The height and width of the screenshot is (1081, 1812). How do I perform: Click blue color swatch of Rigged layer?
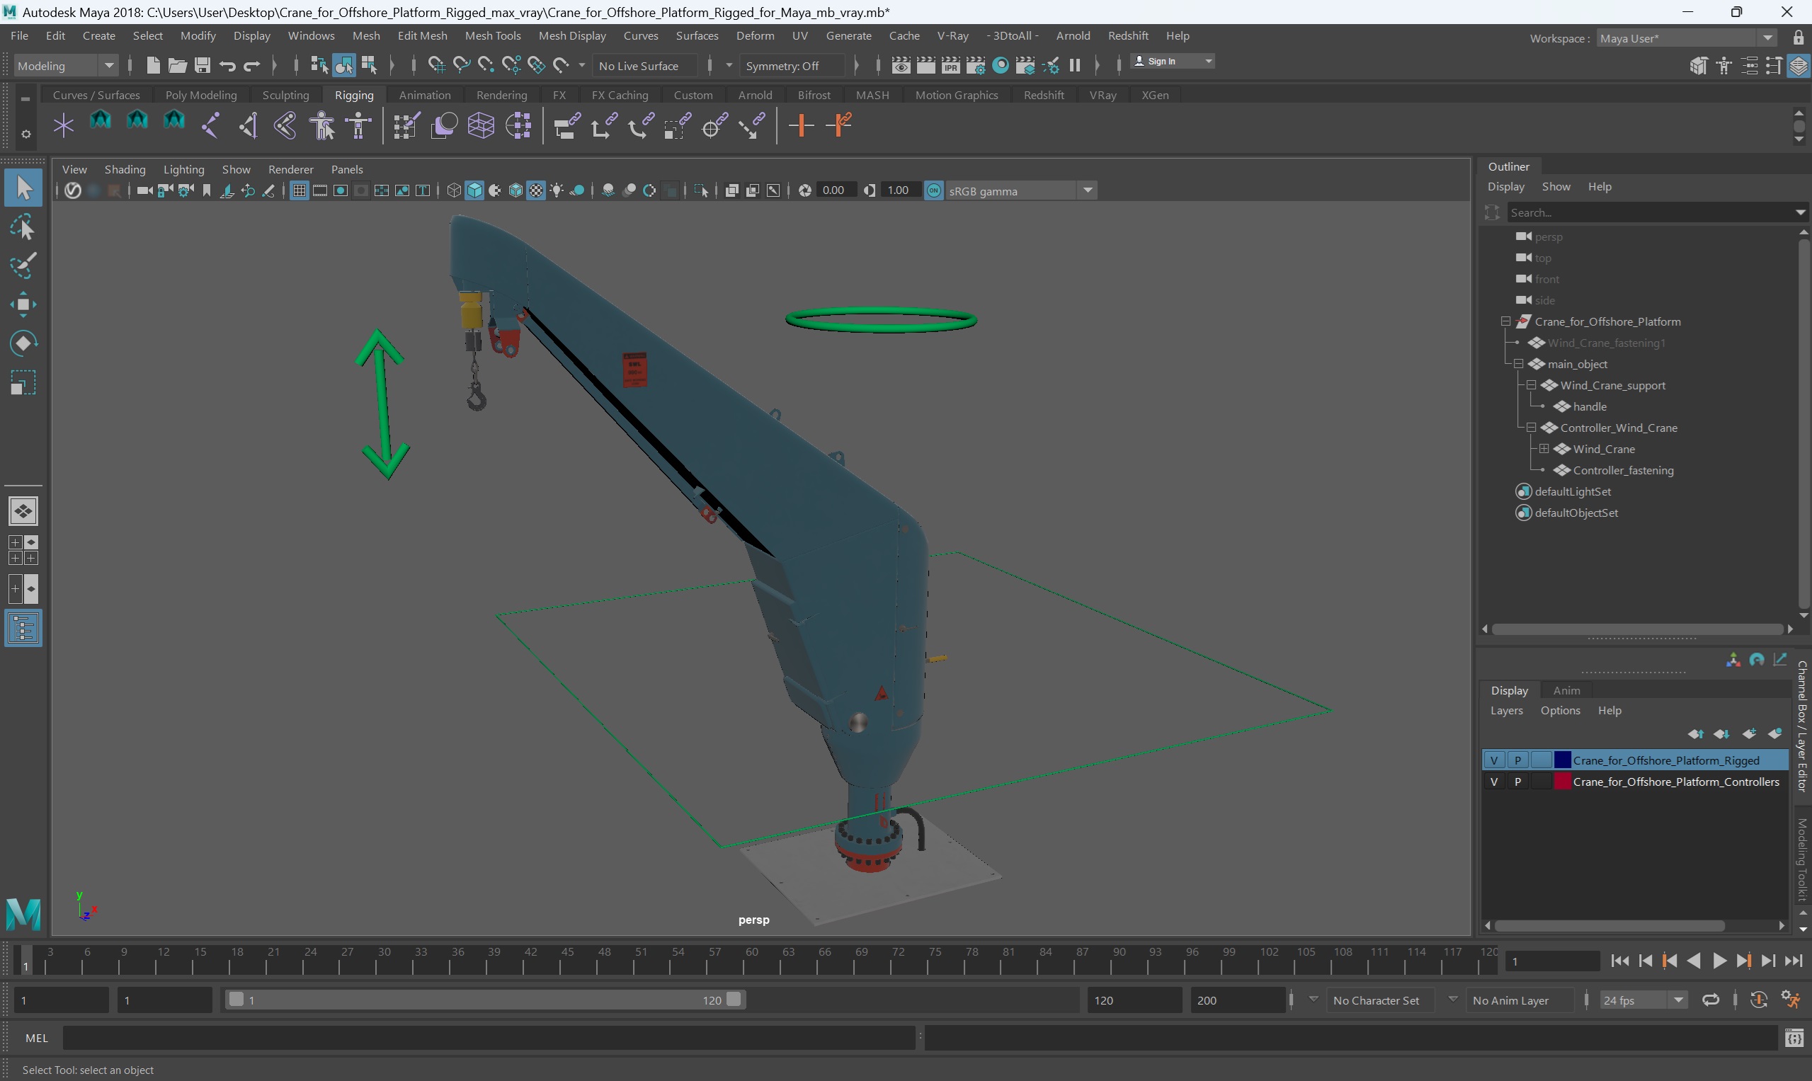[1562, 760]
